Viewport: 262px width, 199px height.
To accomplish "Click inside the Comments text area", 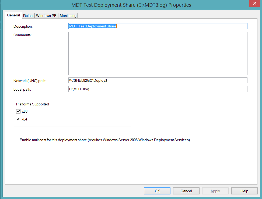I will click(x=158, y=54).
